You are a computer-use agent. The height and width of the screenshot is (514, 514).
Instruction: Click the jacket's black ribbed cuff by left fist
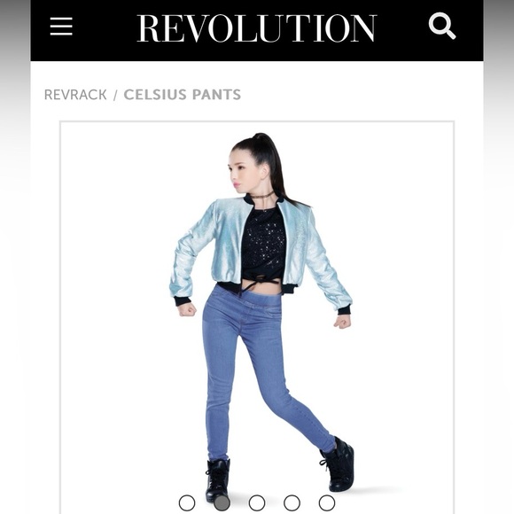(x=183, y=300)
